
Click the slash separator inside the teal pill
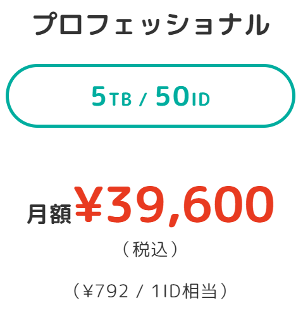point(143,99)
